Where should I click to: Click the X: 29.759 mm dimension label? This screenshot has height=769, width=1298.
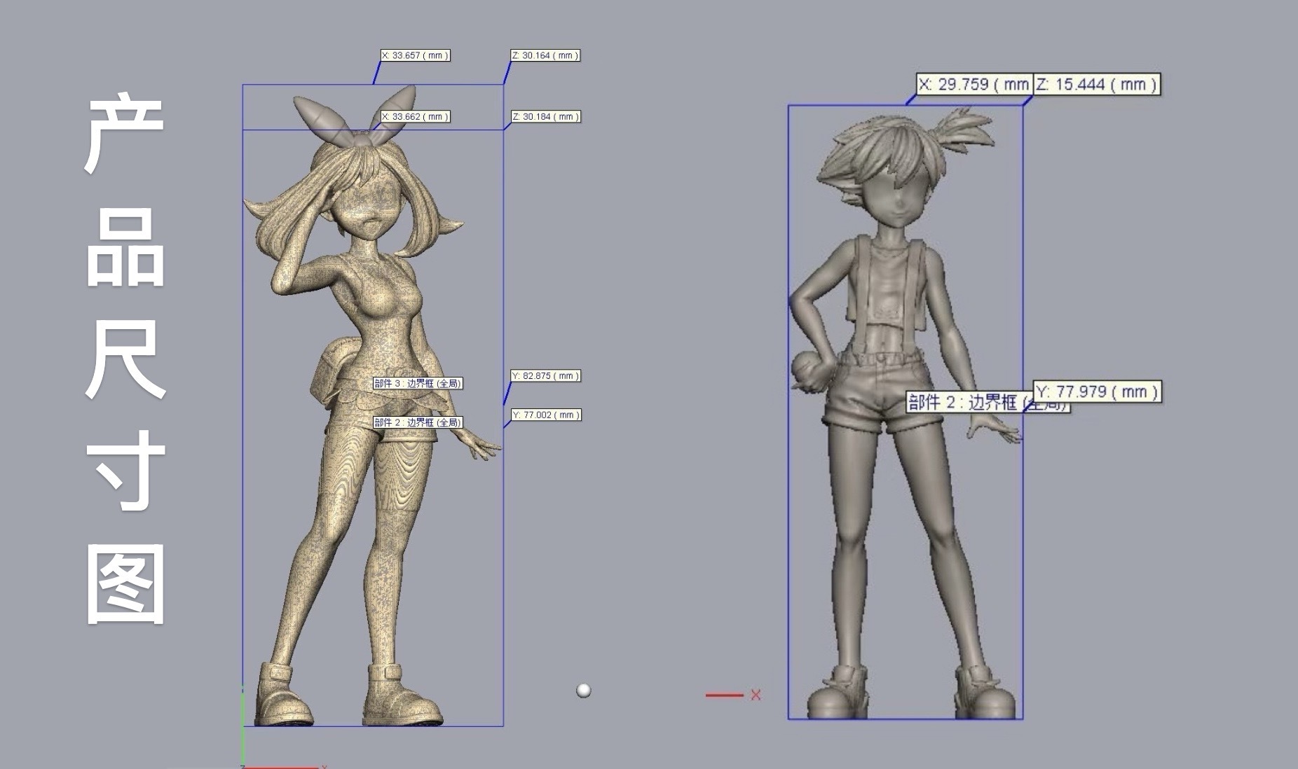pyautogui.click(x=974, y=85)
